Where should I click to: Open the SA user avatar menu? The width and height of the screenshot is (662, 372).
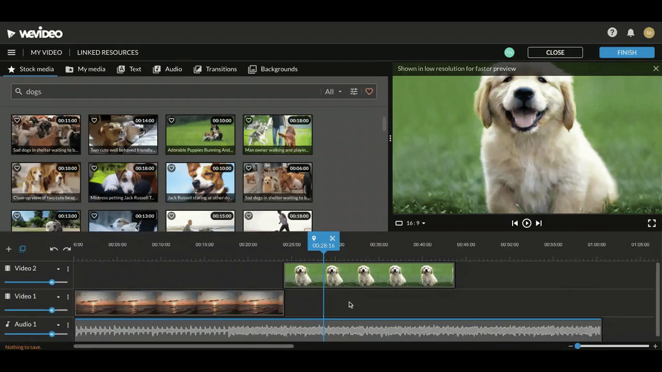click(649, 33)
